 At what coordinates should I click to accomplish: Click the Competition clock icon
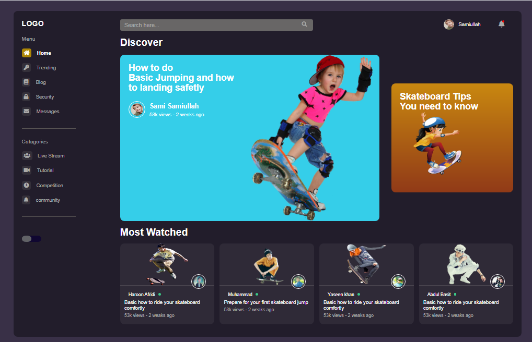tap(26, 186)
